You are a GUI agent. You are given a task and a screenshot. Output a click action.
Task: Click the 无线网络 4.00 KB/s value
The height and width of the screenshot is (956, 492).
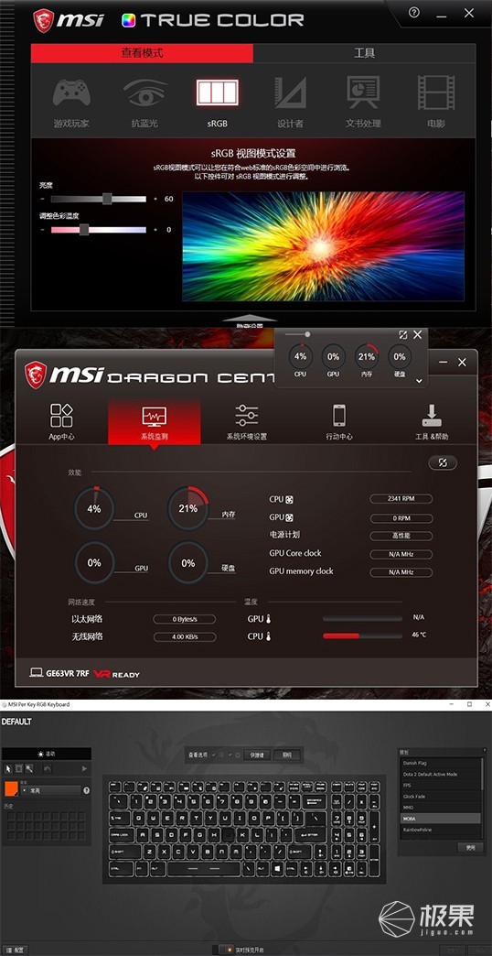(x=185, y=637)
